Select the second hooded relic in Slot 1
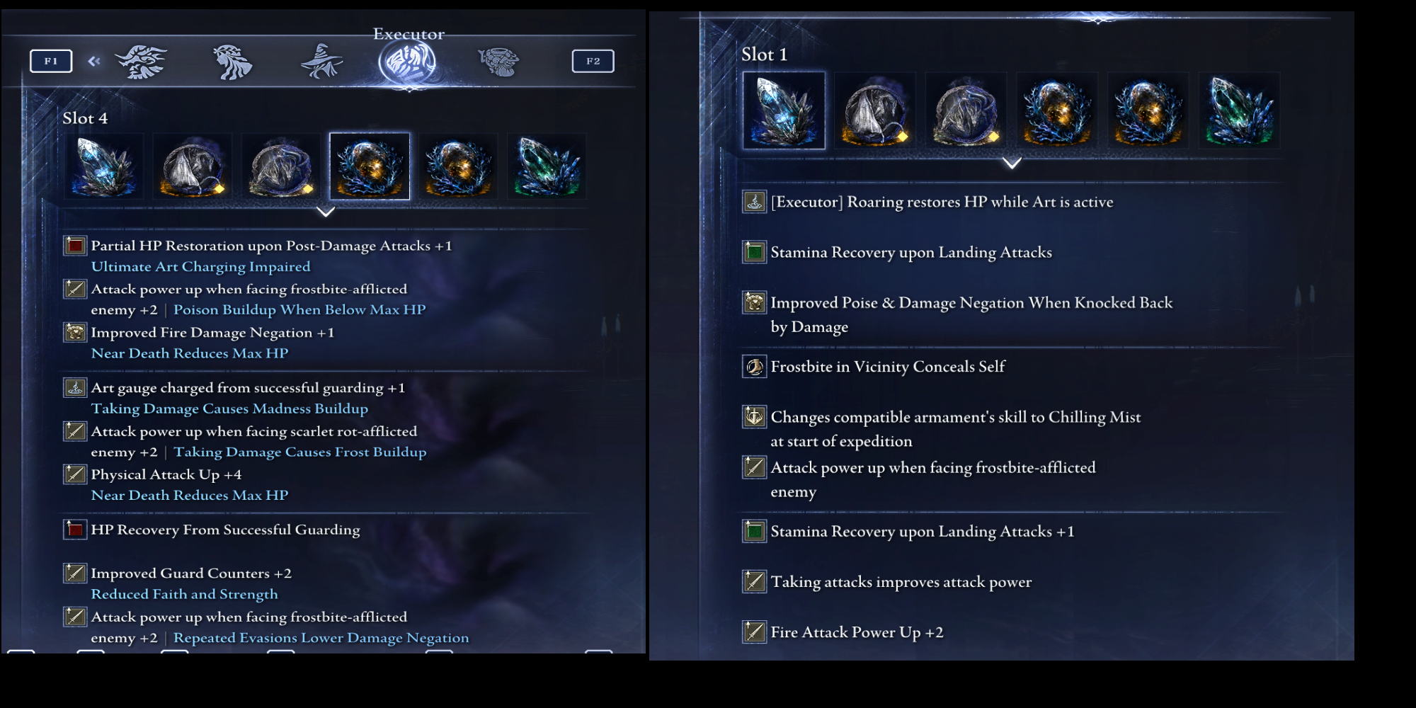This screenshot has height=708, width=1416. (966, 110)
